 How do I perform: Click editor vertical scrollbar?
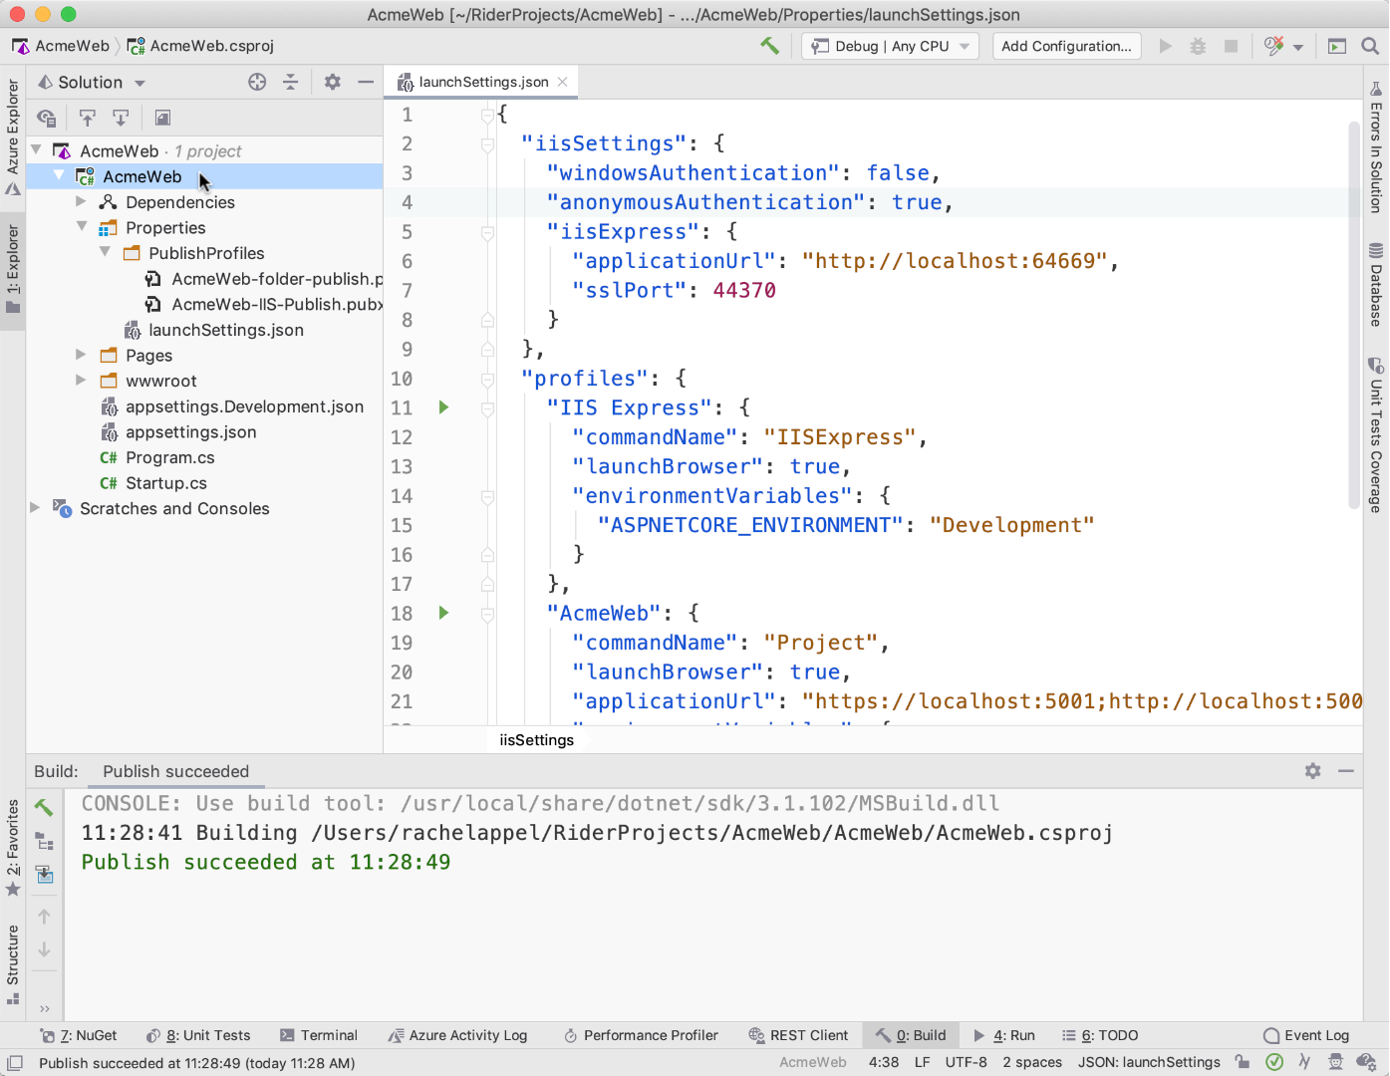tap(1354, 314)
